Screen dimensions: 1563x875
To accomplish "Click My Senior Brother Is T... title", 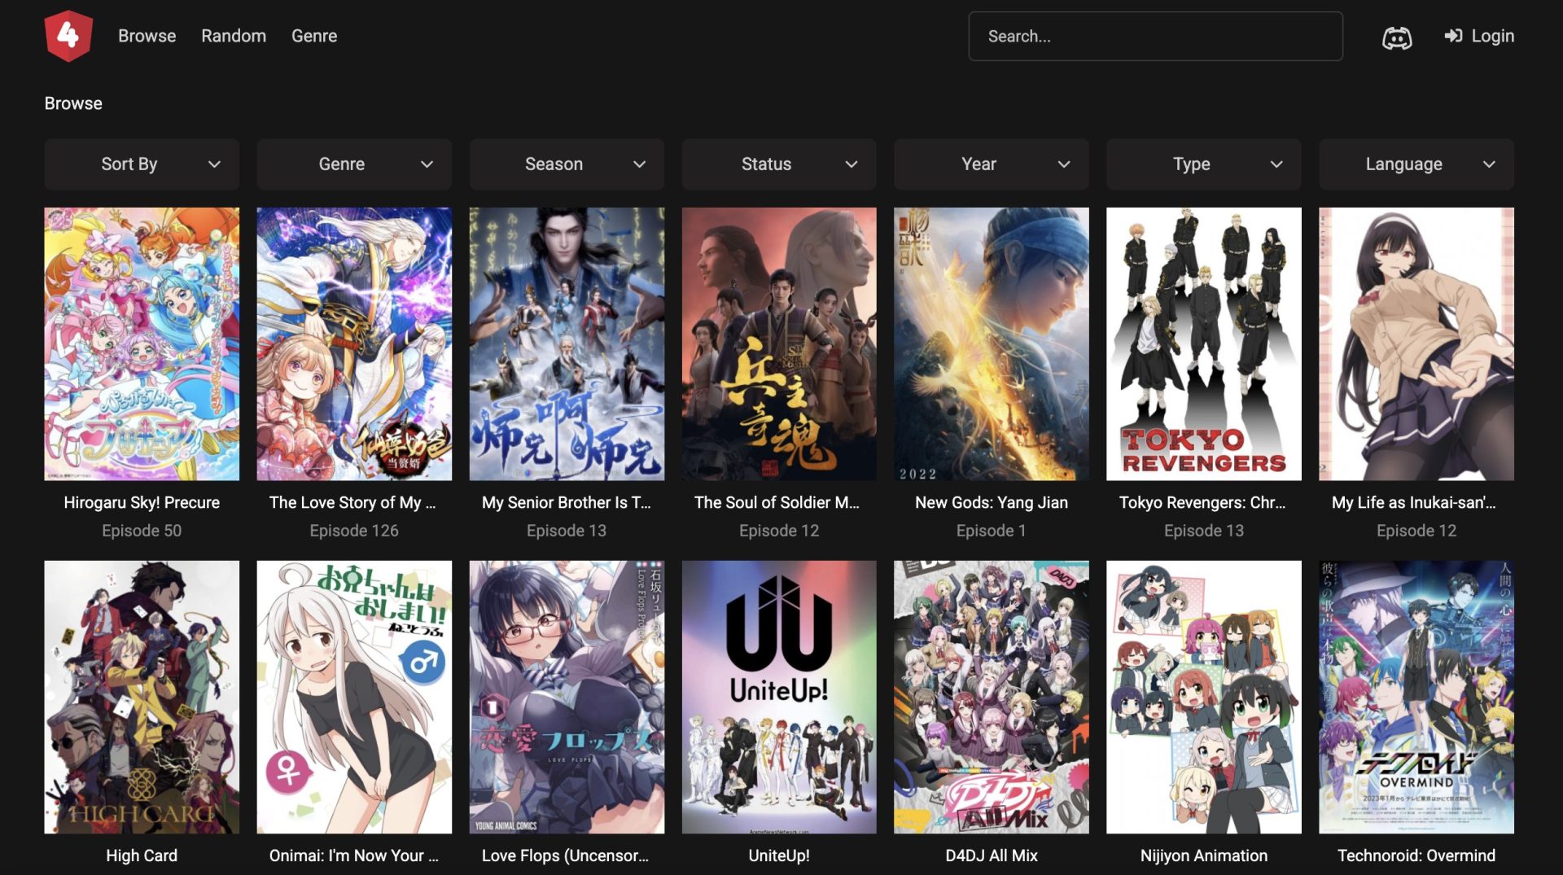I will pyautogui.click(x=567, y=502).
